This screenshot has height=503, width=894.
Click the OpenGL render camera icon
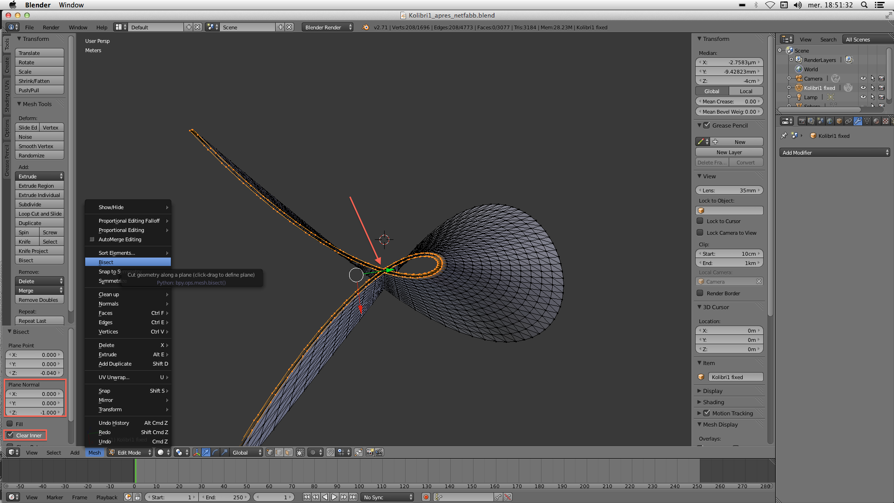(x=370, y=452)
